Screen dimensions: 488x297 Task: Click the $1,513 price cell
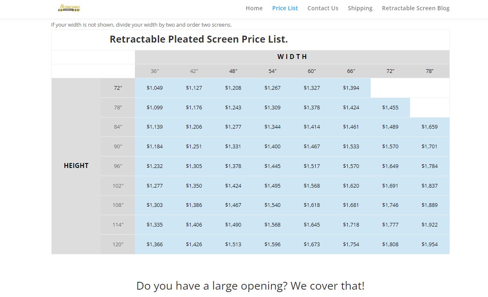tap(233, 245)
